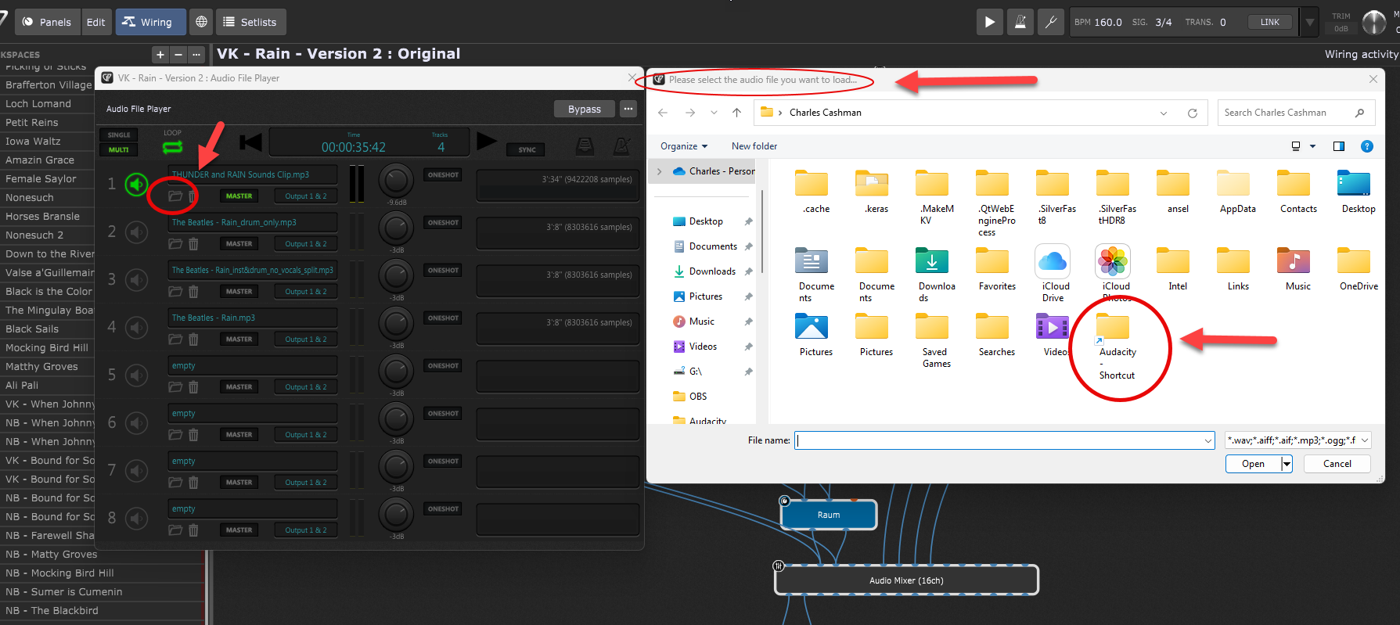This screenshot has height=625, width=1400.
Task: Open the Panels view
Action: click(47, 22)
